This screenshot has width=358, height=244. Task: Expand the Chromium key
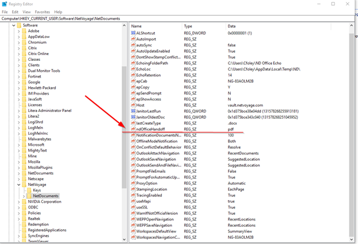[x=19, y=42]
